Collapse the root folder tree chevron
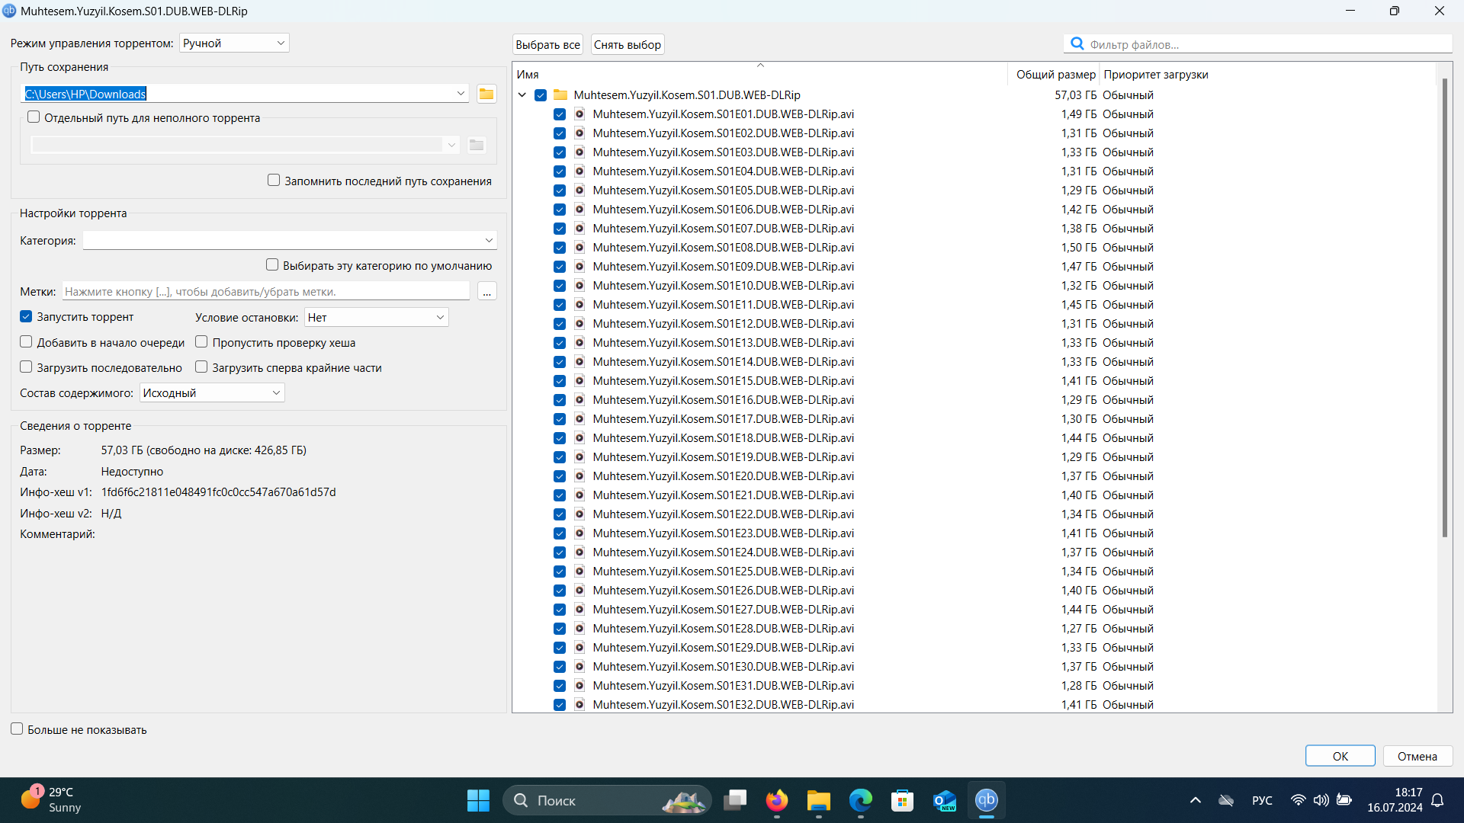Viewport: 1464px width, 823px height. [x=522, y=95]
